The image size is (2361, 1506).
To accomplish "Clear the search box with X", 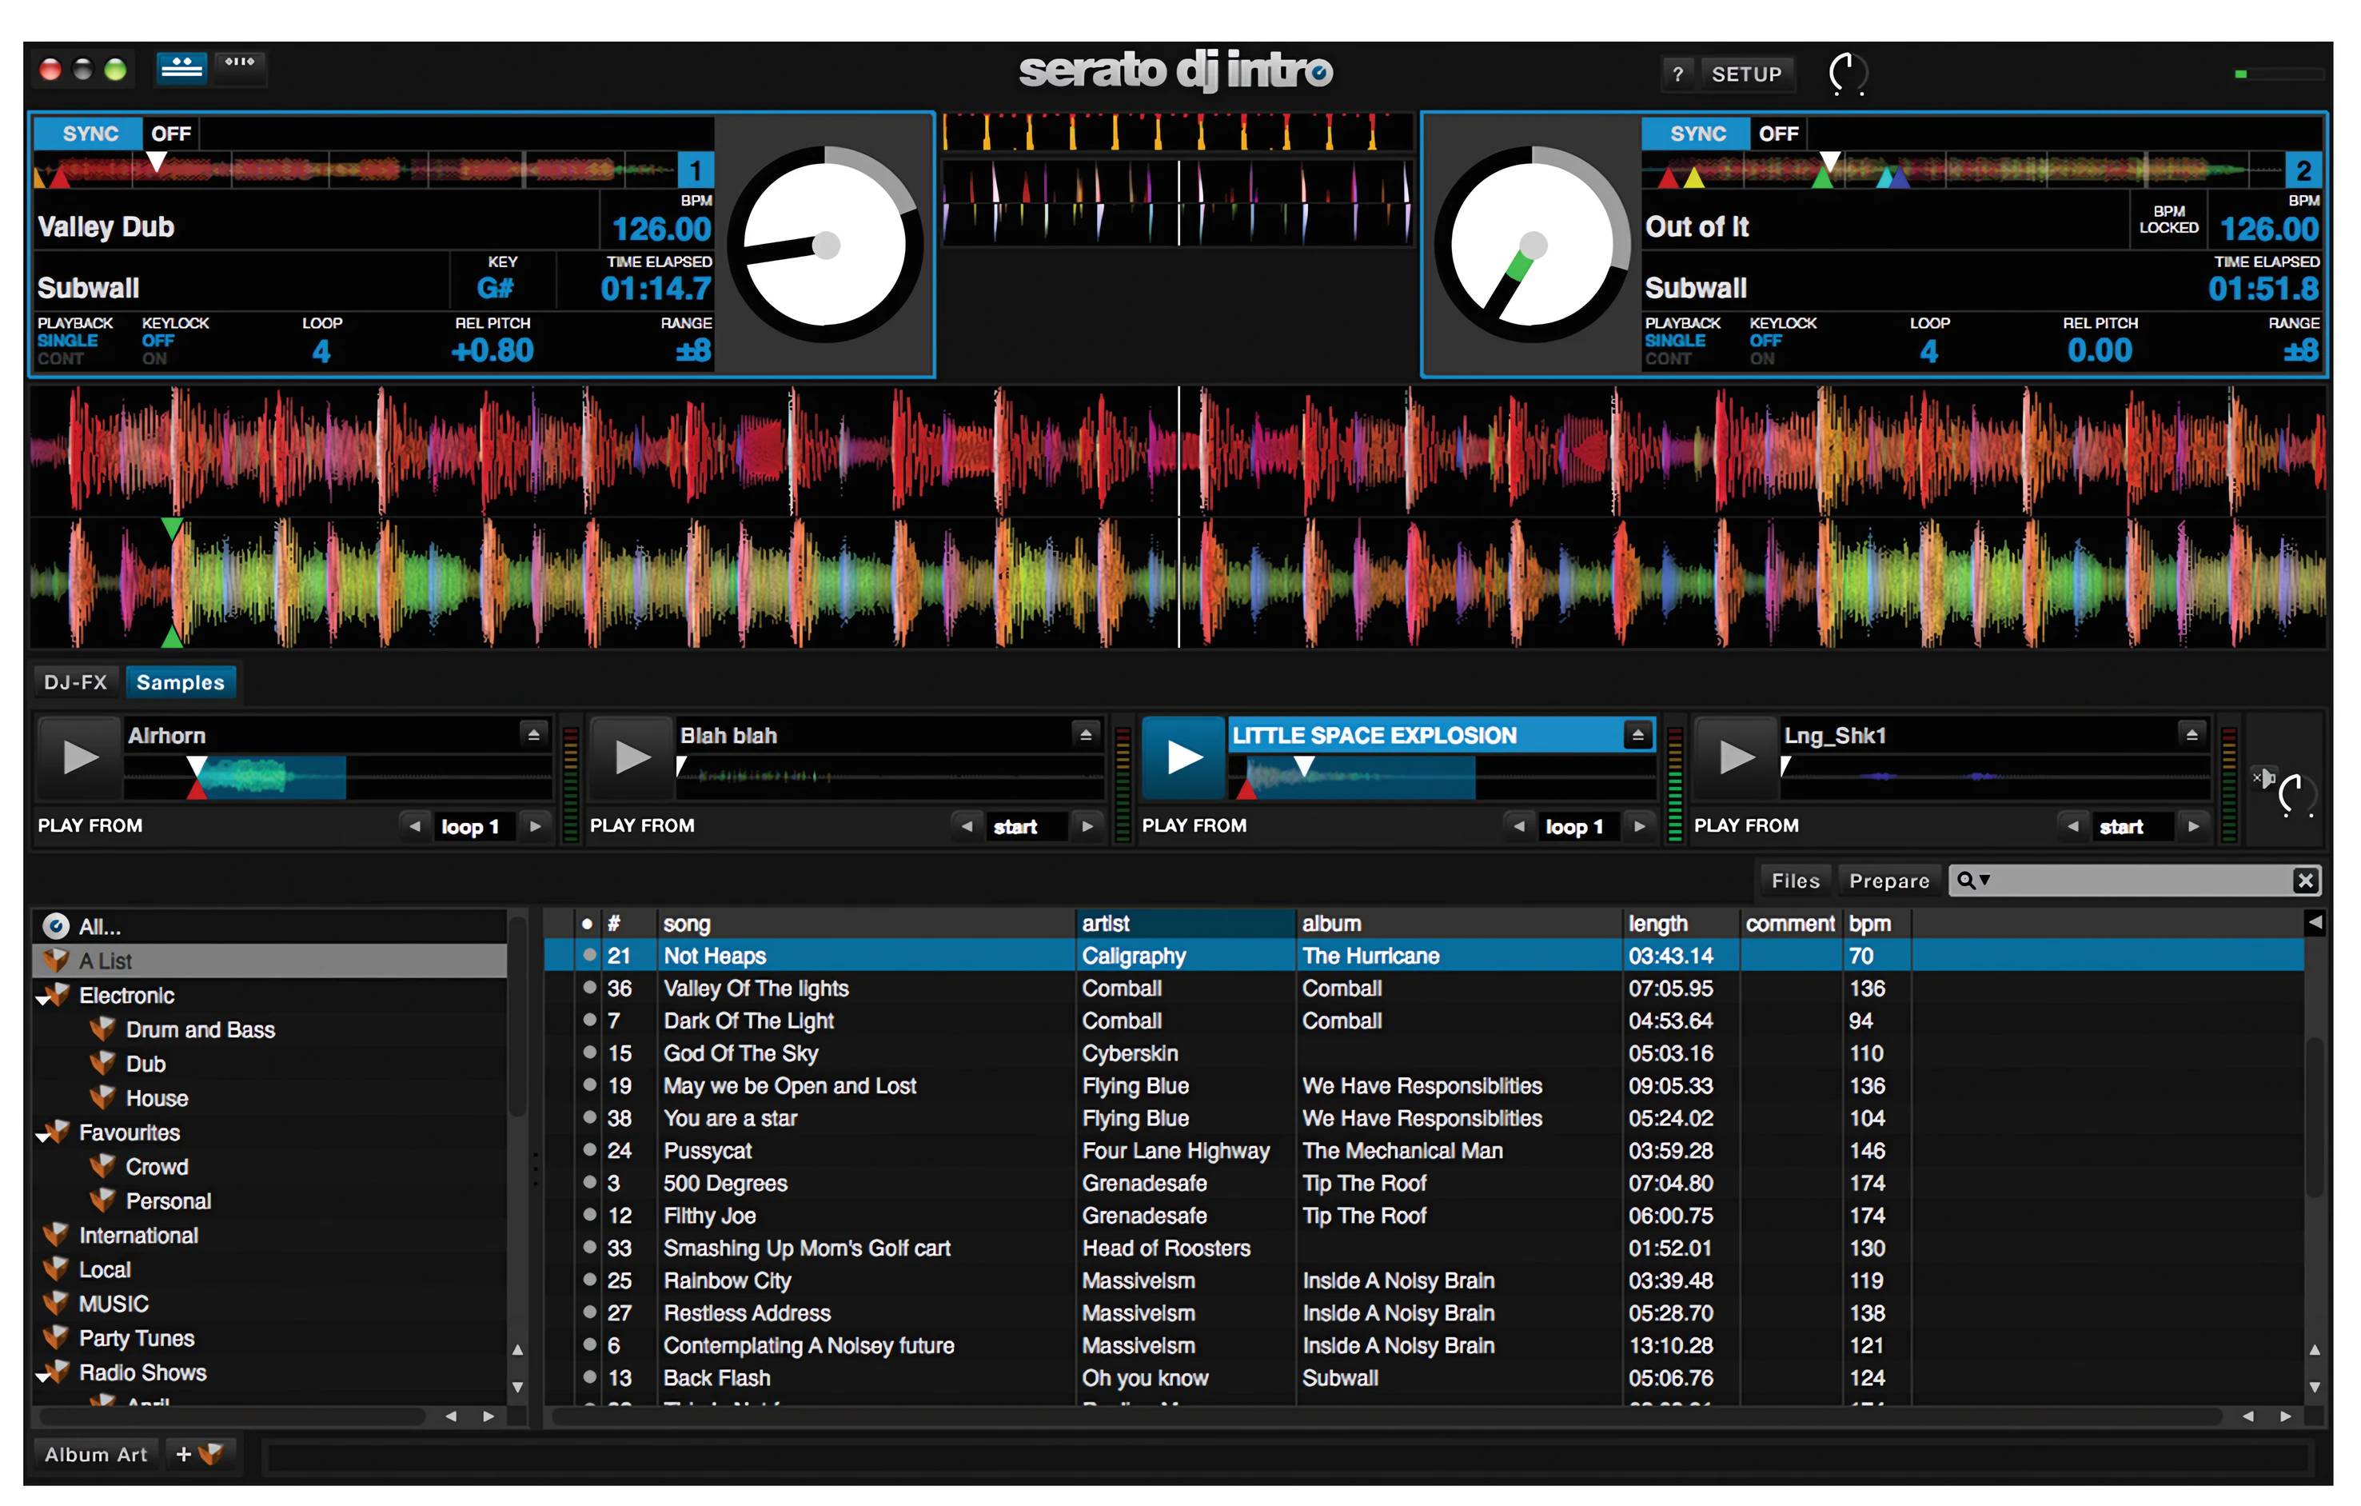I will tap(2305, 881).
